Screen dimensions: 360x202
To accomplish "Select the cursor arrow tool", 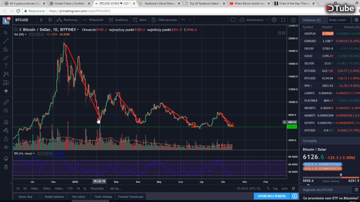I will pyautogui.click(x=6, y=33).
